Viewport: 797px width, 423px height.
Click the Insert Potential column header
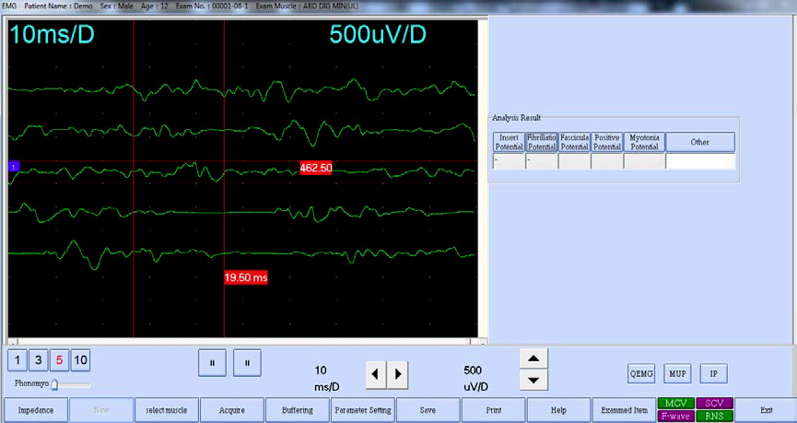point(509,142)
